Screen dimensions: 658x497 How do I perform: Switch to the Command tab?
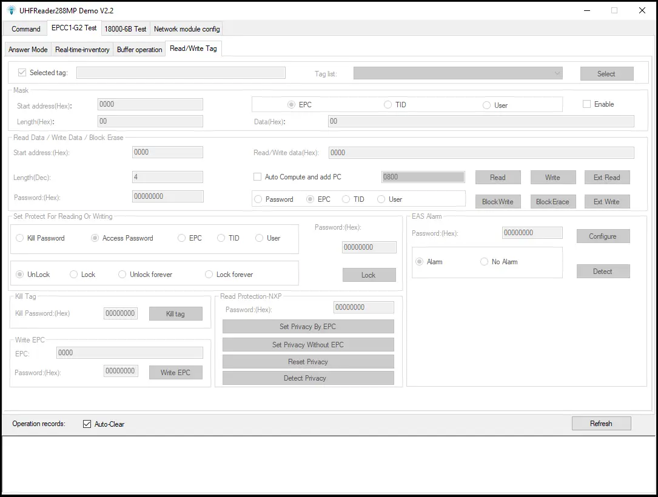[x=26, y=28]
